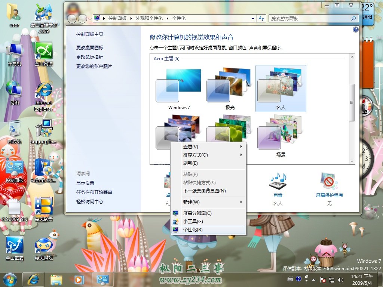Viewport: 383px width, 287px height.
Task: Expand the 新建(W) submenu
Action: click(208, 202)
